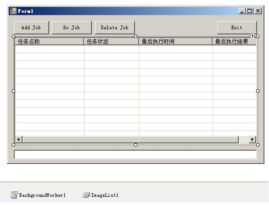Click the horizontal scrollbar left arrow
The width and height of the screenshot is (269, 206).
pos(18,140)
